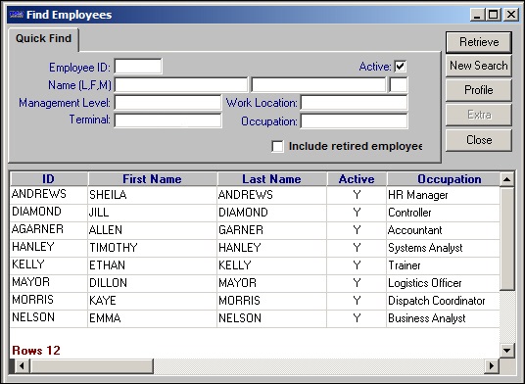The width and height of the screenshot is (525, 384).
Task: Select the Systems Analyst HANLEY row
Action: (255, 248)
